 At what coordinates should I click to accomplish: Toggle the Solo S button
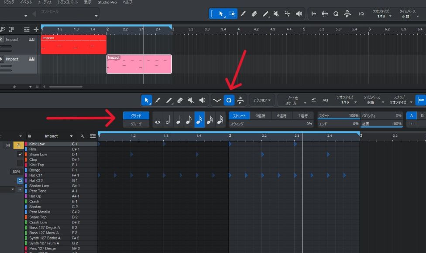(x=19, y=145)
